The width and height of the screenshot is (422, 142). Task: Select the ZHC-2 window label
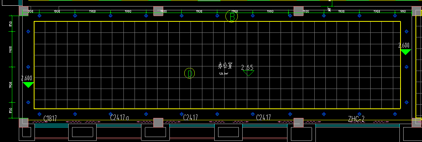coord(356,119)
